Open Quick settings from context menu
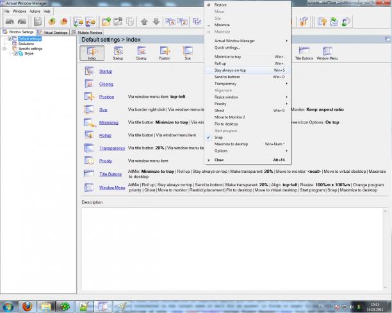This screenshot has width=392, height=313. [248, 47]
